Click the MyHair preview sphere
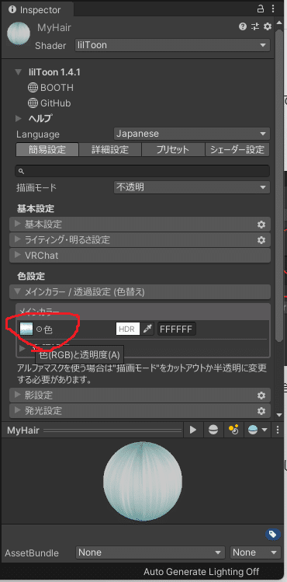Image resolution: width=287 pixels, height=582 pixels. pyautogui.click(x=143, y=482)
